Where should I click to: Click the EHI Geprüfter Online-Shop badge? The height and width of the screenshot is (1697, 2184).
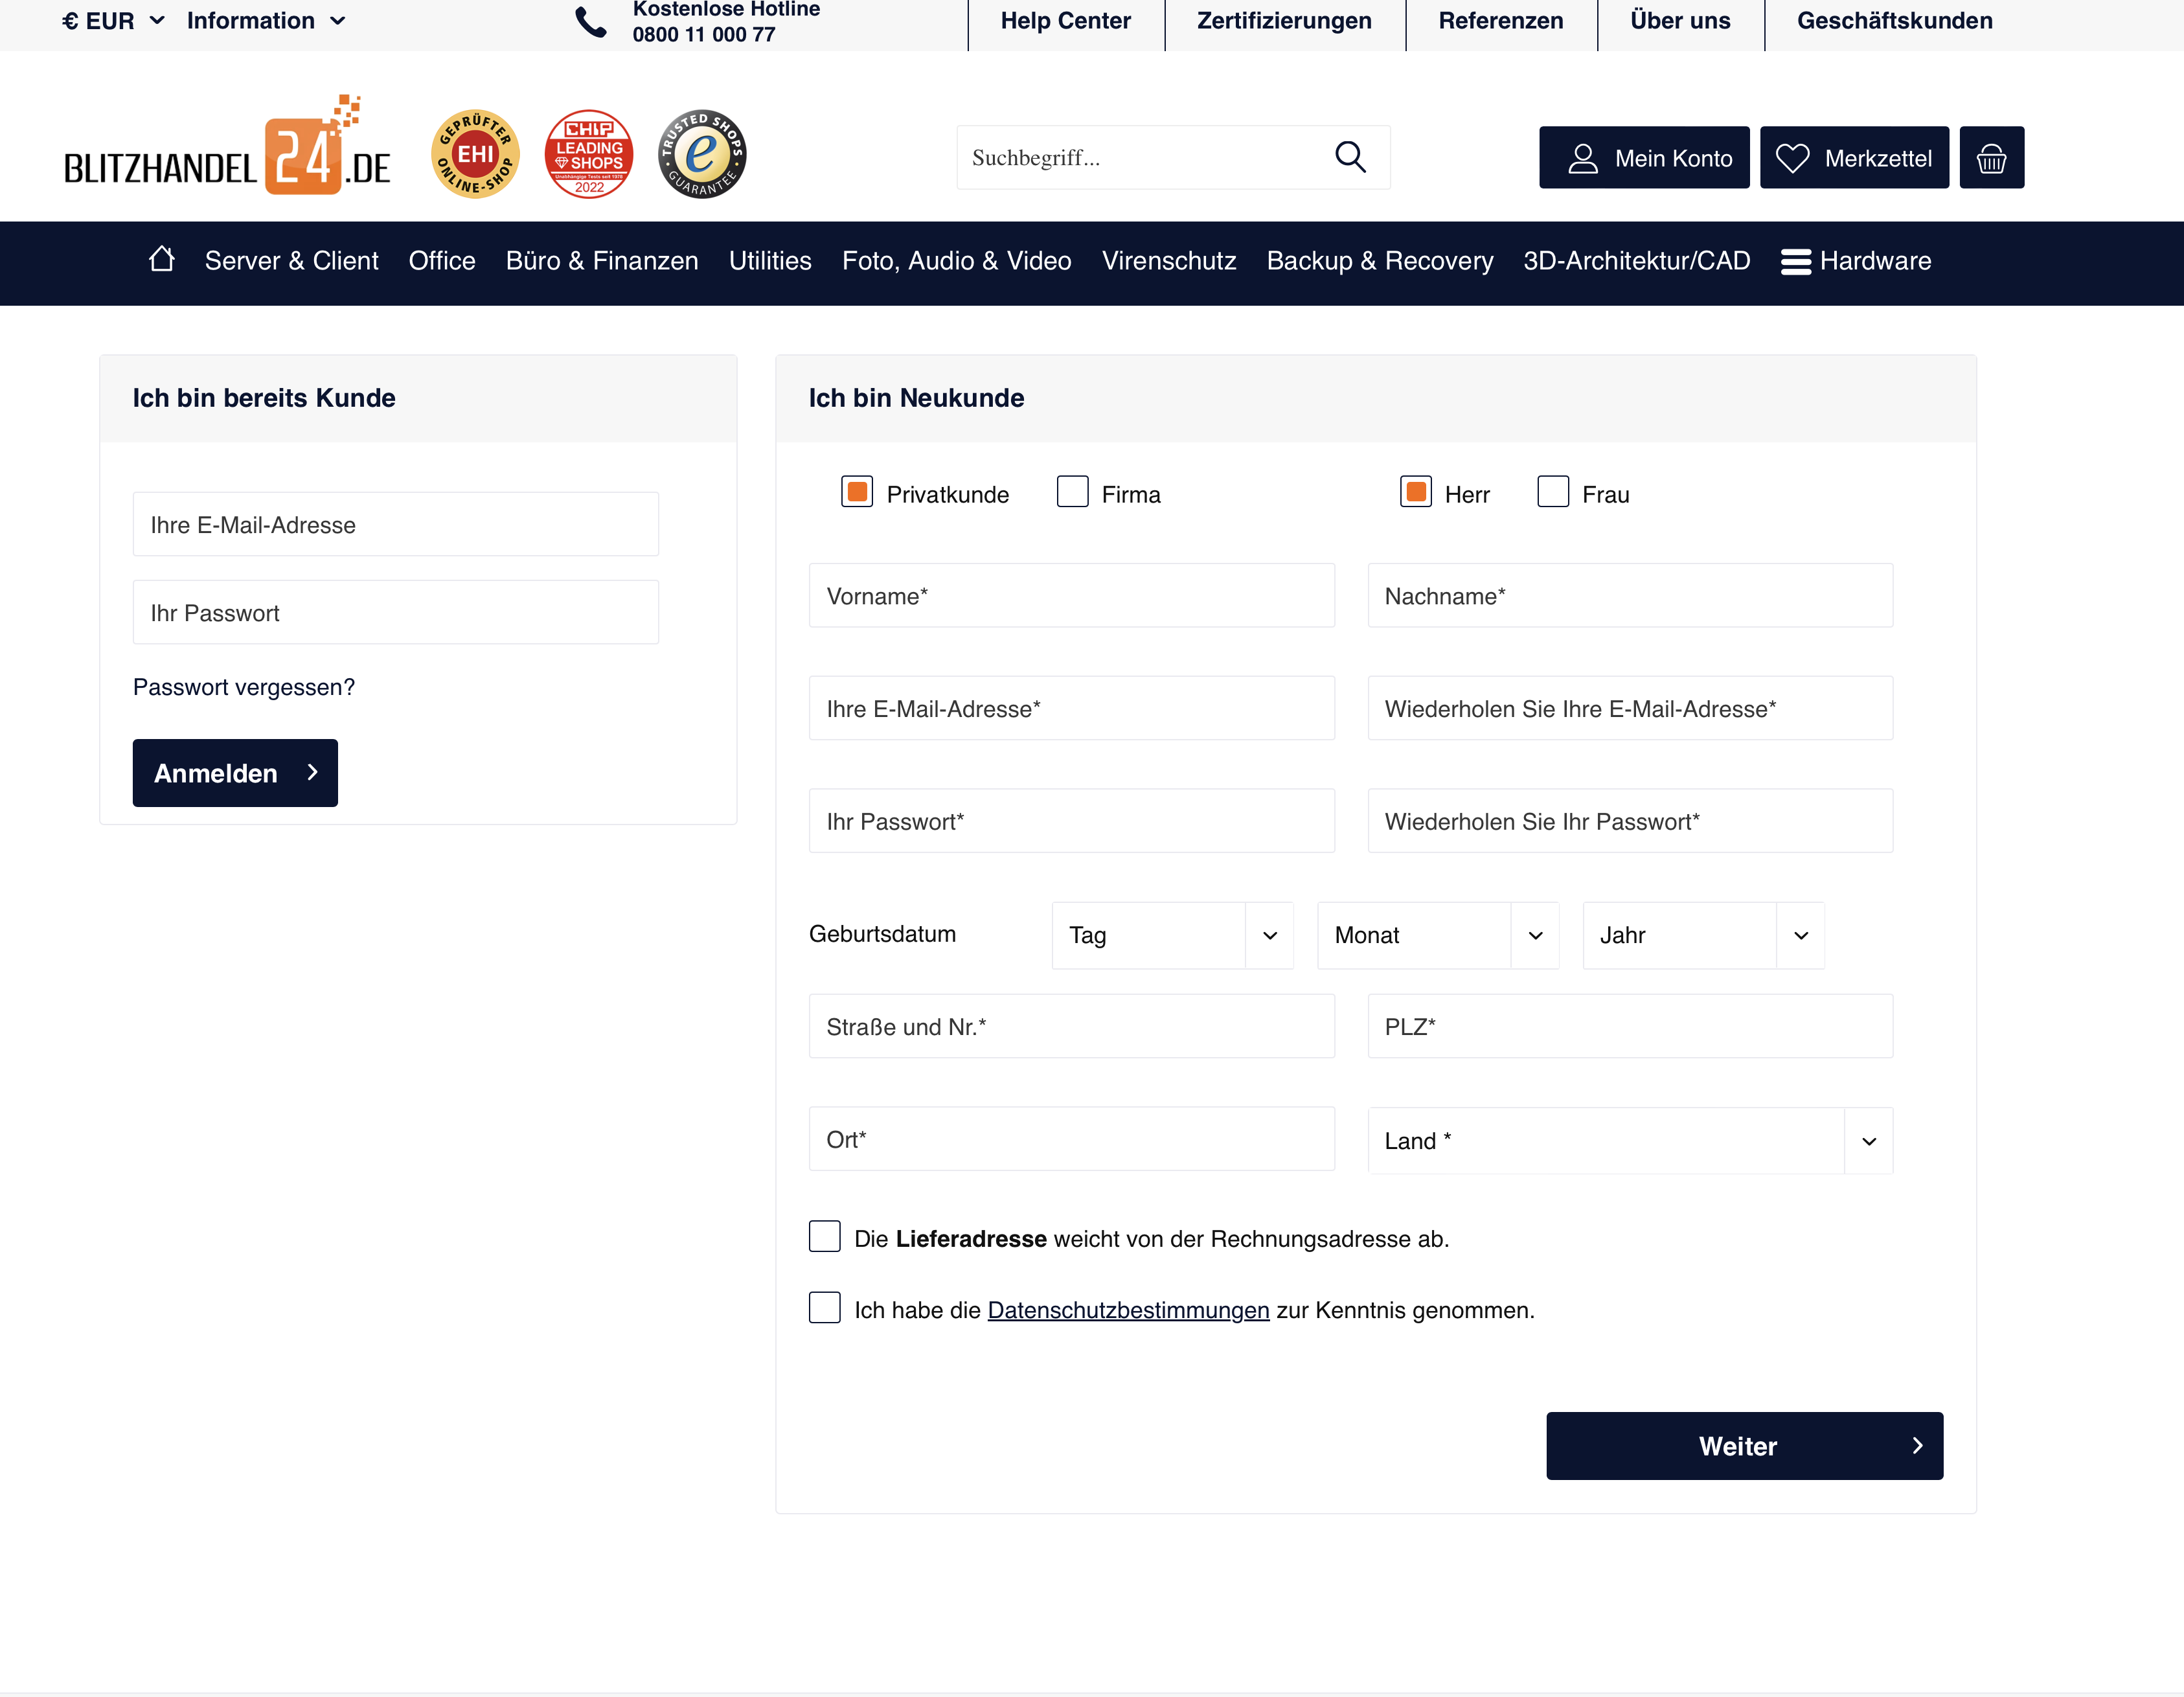coord(475,154)
